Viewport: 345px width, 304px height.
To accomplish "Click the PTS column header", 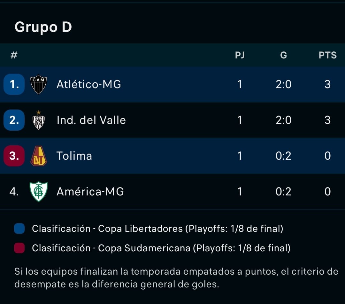I will pos(327,55).
